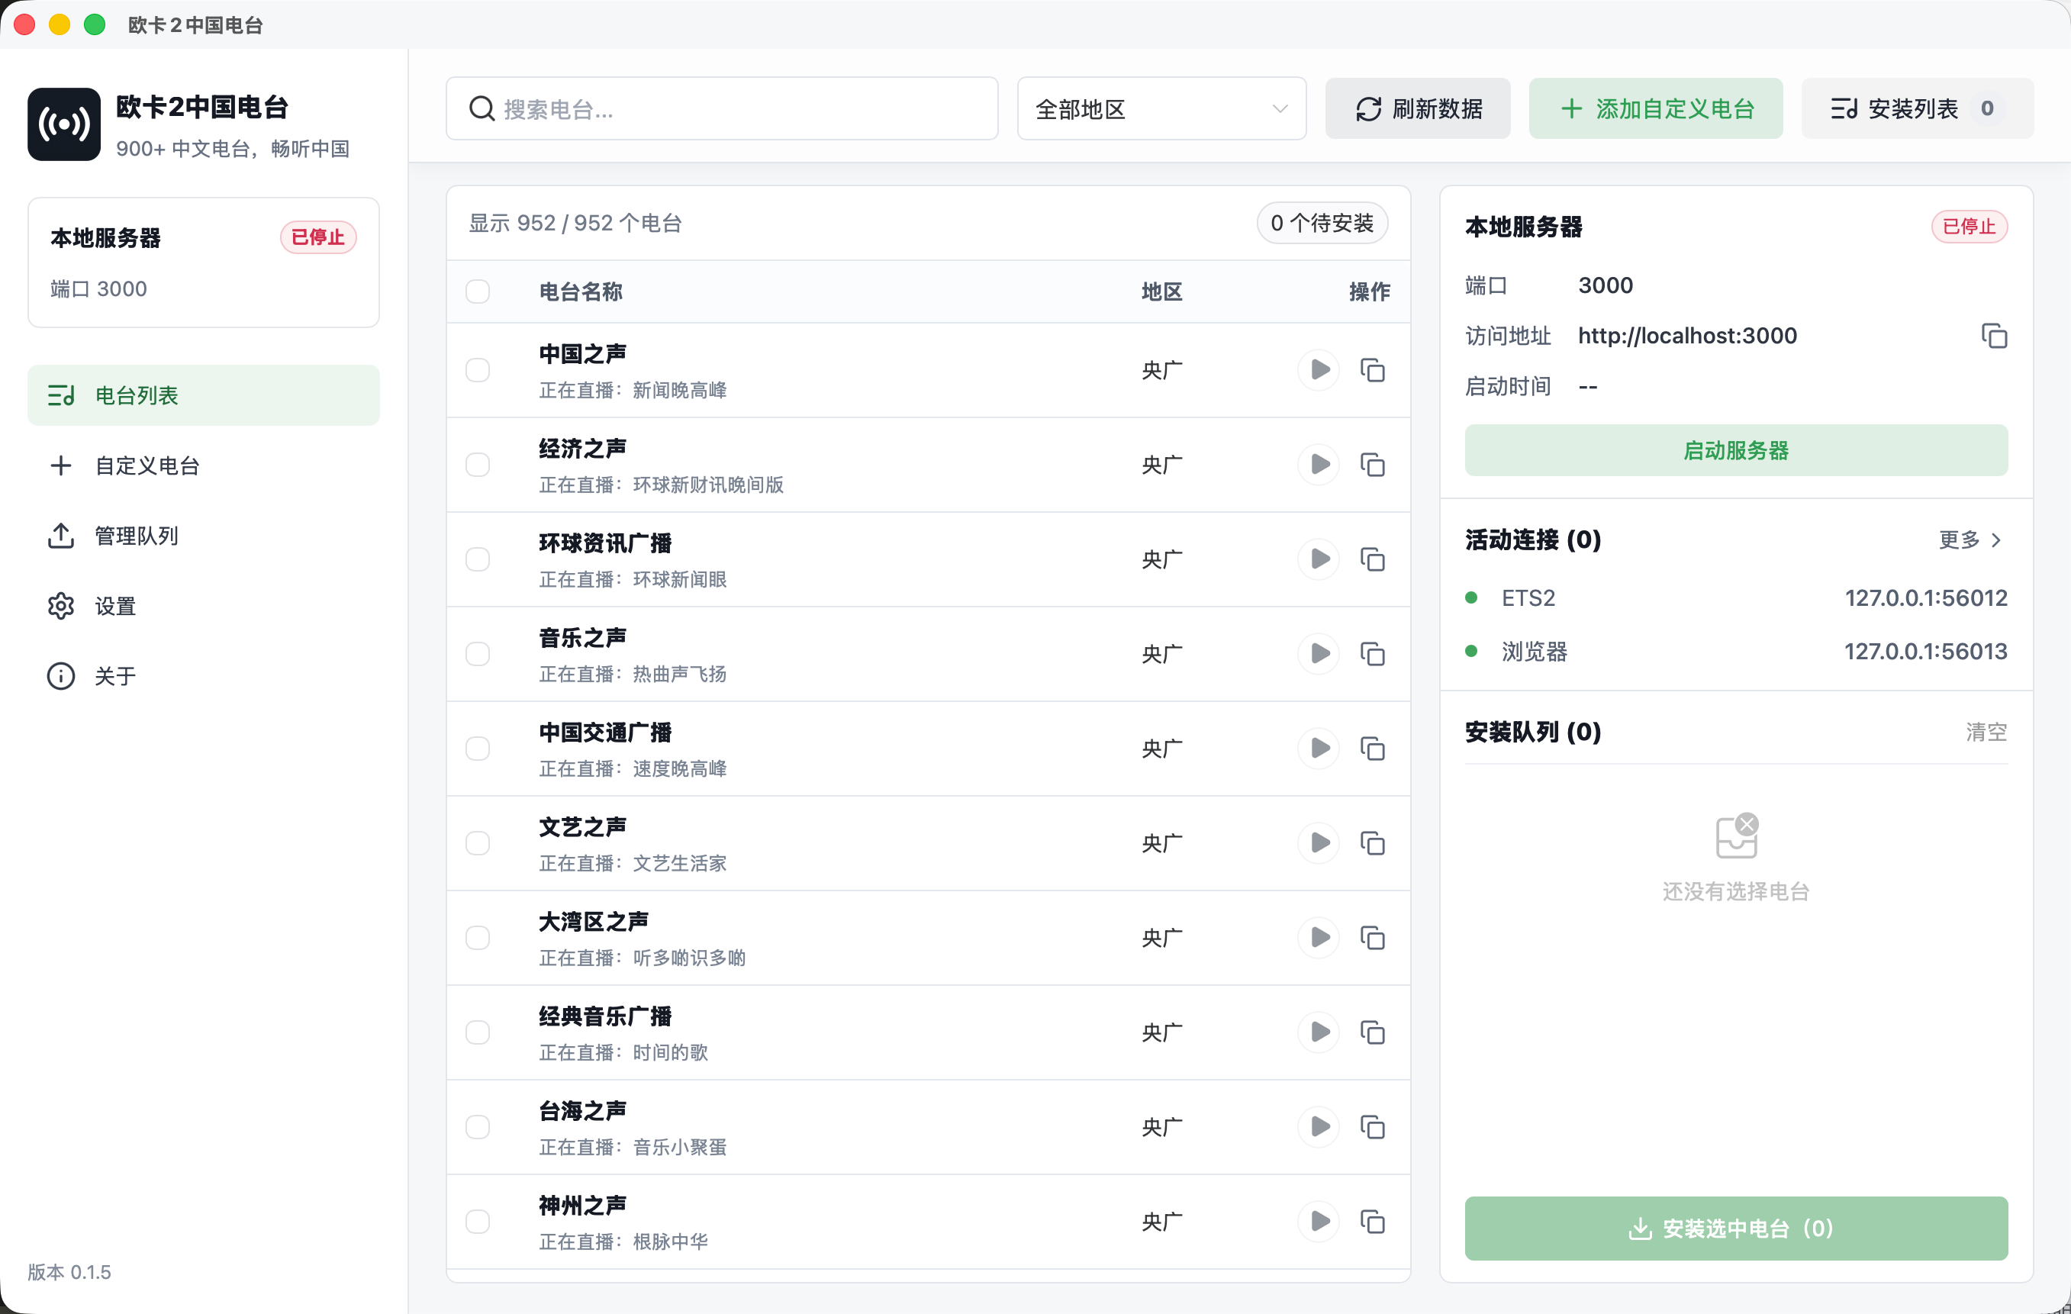Check the 台海之声 row checkbox
The width and height of the screenshot is (2071, 1314).
tap(478, 1126)
